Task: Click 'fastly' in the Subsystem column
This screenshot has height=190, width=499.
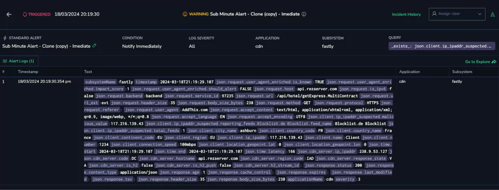Action: coord(457,81)
